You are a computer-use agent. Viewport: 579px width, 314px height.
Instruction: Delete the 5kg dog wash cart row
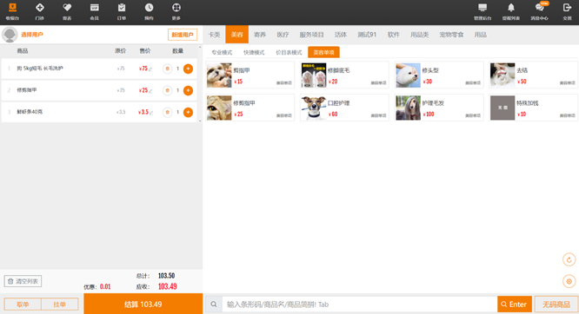point(167,69)
